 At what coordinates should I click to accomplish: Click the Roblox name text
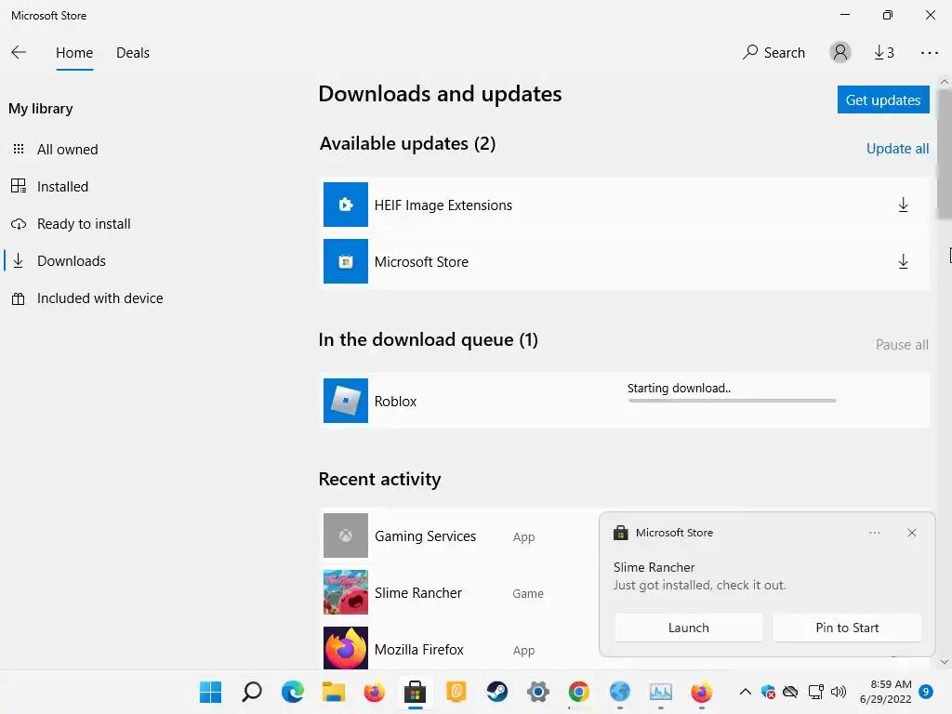point(395,402)
